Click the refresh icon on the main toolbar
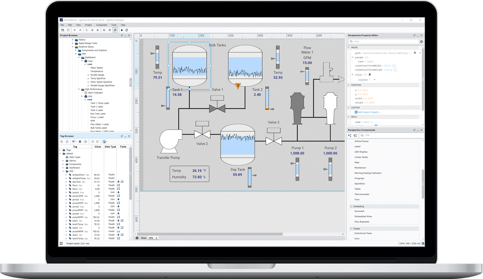The width and height of the screenshot is (483, 279). pos(126,29)
